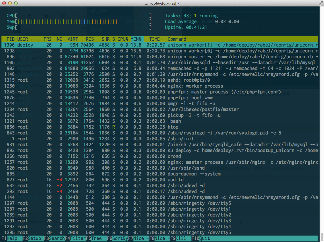Image resolution: width=324 pixels, height=242 pixels.
Task: Select unicorn worker[0] process row
Action: (x=160, y=51)
